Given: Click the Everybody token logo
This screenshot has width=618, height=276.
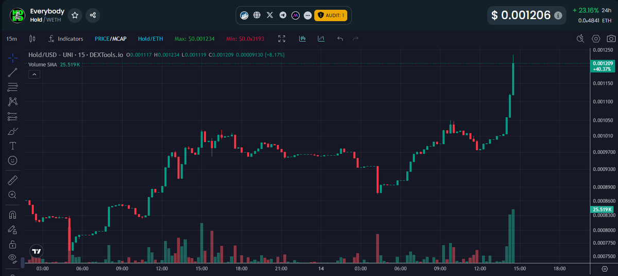Looking at the screenshot, I should (18, 15).
